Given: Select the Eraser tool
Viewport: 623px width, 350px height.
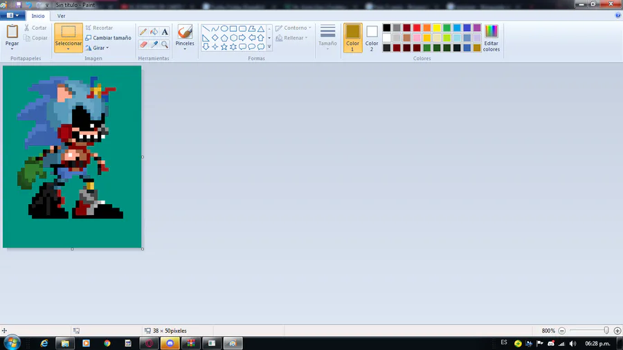Looking at the screenshot, I should coord(143,44).
